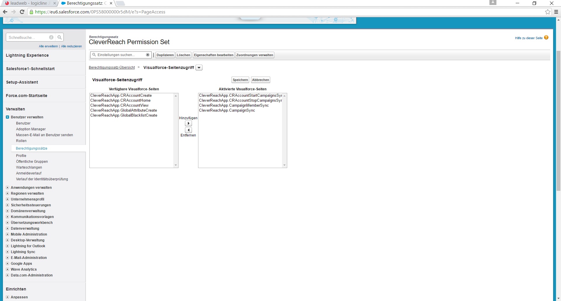The height and width of the screenshot is (301, 561).
Task: Click the Schnellsuche magnifier icon
Action: point(60,37)
